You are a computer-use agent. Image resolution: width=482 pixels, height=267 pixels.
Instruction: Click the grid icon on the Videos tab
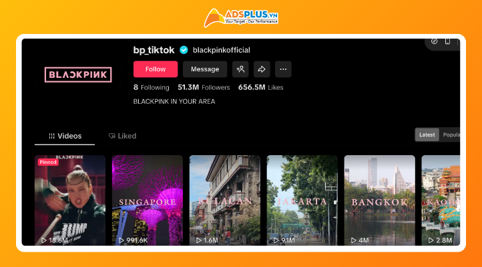coord(51,136)
